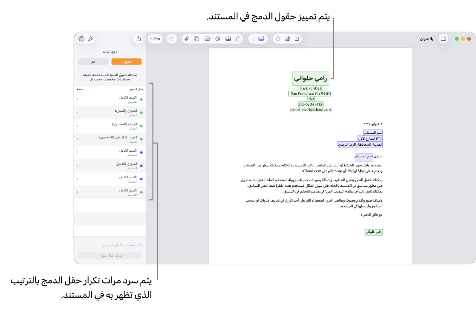Viewport: 476px width, 310px height.
Task: Click the USA field in document
Action: [311, 99]
